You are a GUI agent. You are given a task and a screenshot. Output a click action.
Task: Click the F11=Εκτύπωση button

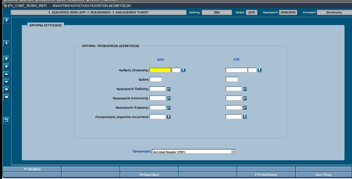coord(266,175)
